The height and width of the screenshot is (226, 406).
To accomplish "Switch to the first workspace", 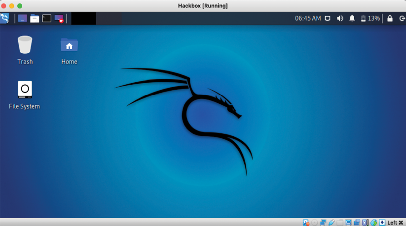I will (x=84, y=18).
